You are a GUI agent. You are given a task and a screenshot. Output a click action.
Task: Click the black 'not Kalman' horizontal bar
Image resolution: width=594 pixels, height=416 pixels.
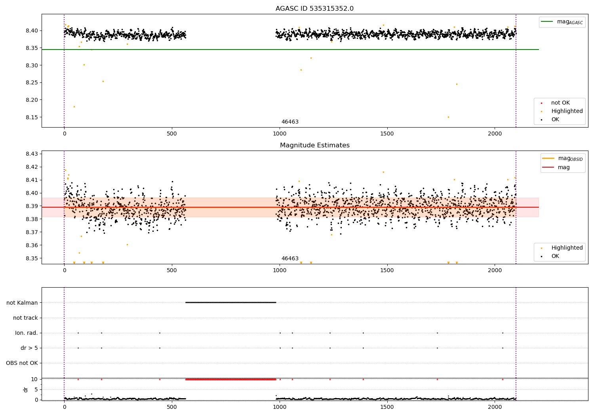230,302
